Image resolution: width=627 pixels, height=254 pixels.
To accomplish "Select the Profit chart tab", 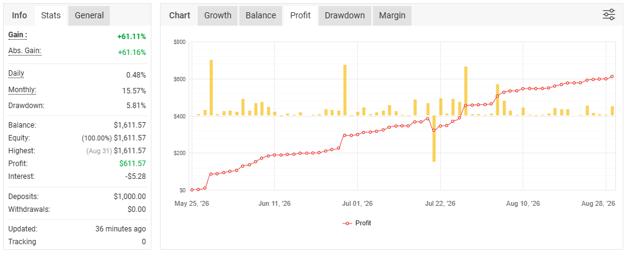I will [x=300, y=16].
